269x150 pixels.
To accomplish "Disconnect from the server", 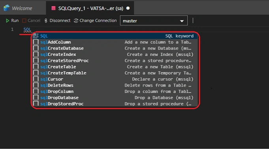I will point(57,21).
